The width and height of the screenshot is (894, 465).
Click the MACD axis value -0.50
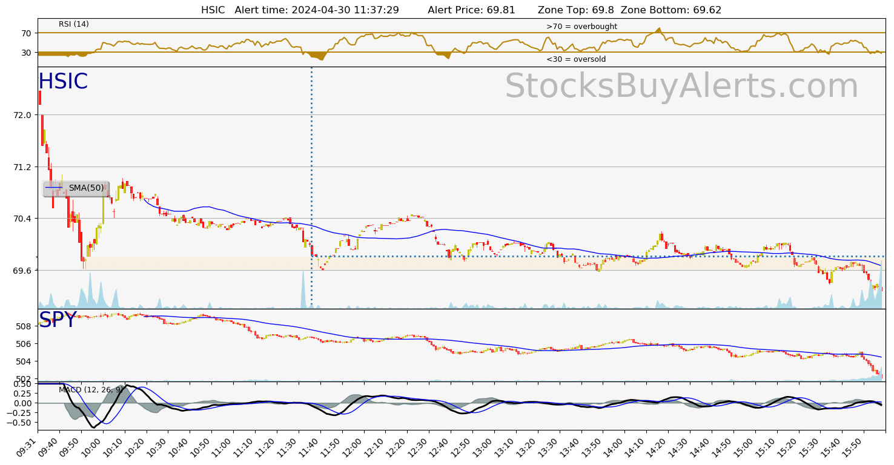pyautogui.click(x=19, y=423)
